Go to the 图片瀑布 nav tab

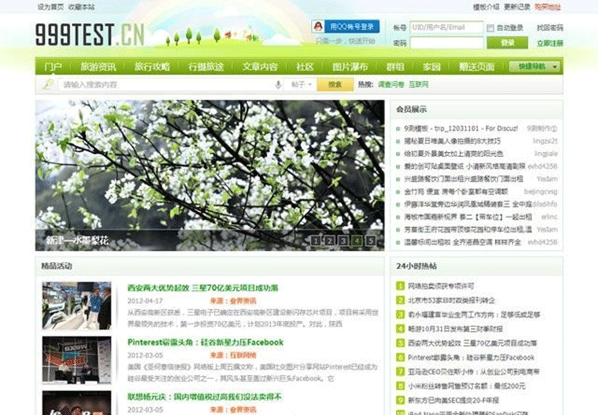click(x=350, y=67)
